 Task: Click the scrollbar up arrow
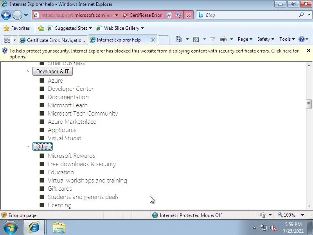309,65
